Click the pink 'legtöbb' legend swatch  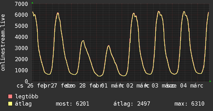10,97
